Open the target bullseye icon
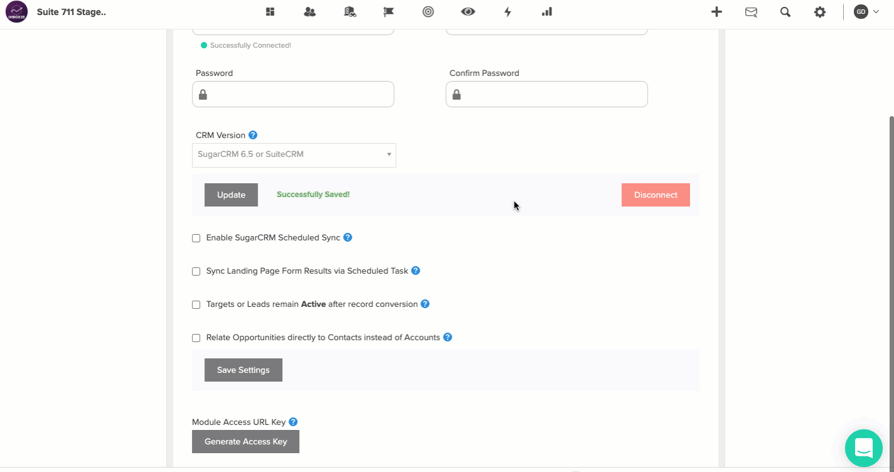894x472 pixels. pos(428,11)
